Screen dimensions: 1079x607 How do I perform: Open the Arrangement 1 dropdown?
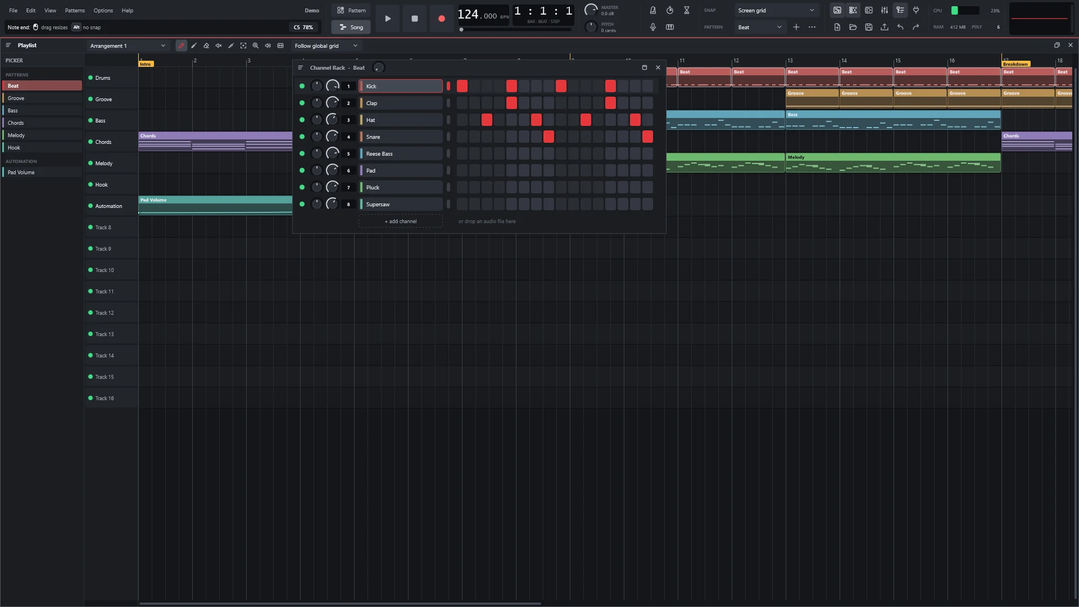click(x=128, y=46)
